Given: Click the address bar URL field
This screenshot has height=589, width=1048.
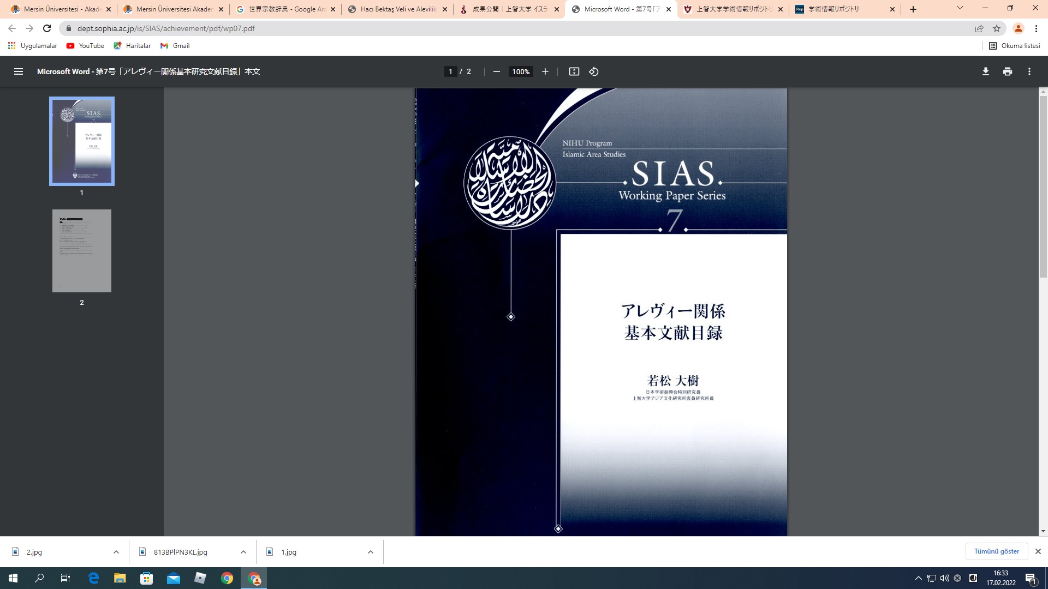Looking at the screenshot, I should tap(519, 28).
